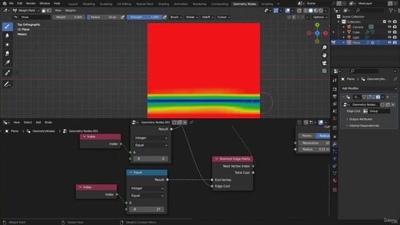Adjust the brush Radius slider
Image resolution: width=400 pixels, height=225 pixels.
coord(103,17)
